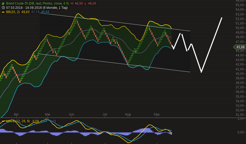Click the "Jun" month label on time axis
246x144 pixels.
(72, 114)
